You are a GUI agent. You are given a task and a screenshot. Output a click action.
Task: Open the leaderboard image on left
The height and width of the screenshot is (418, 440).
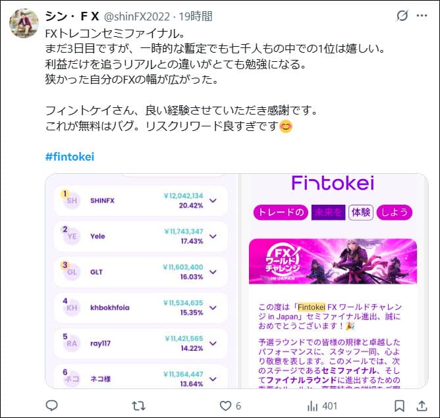coord(142,281)
